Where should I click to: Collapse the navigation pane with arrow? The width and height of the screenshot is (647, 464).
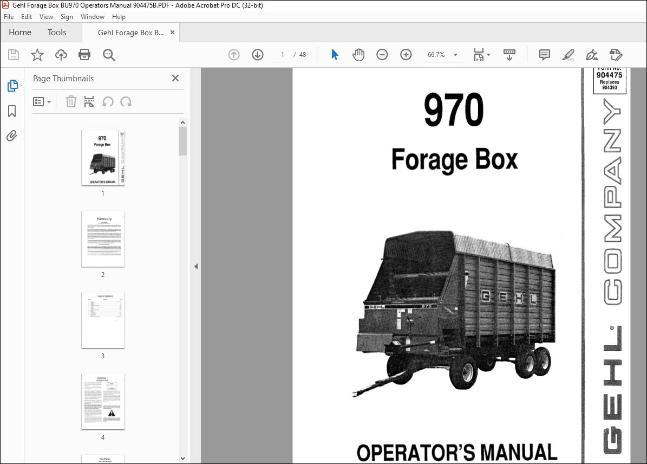[196, 267]
